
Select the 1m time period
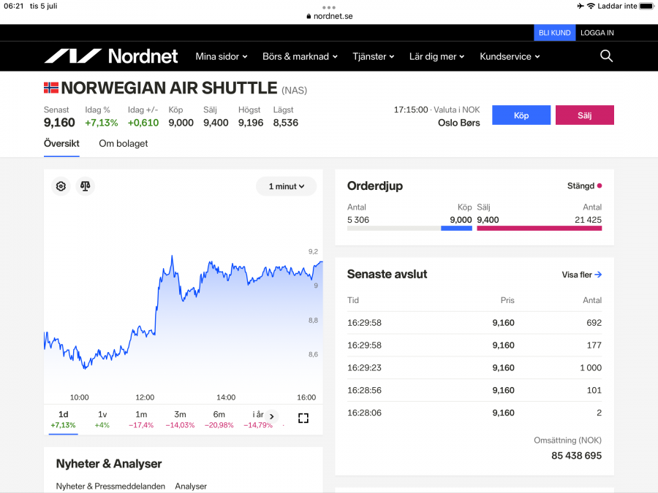[x=141, y=419]
